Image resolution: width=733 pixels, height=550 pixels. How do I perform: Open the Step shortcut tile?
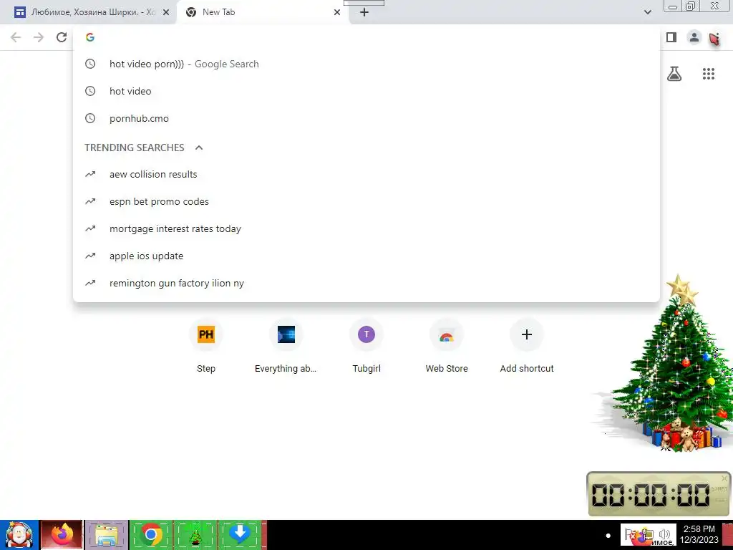tap(206, 346)
